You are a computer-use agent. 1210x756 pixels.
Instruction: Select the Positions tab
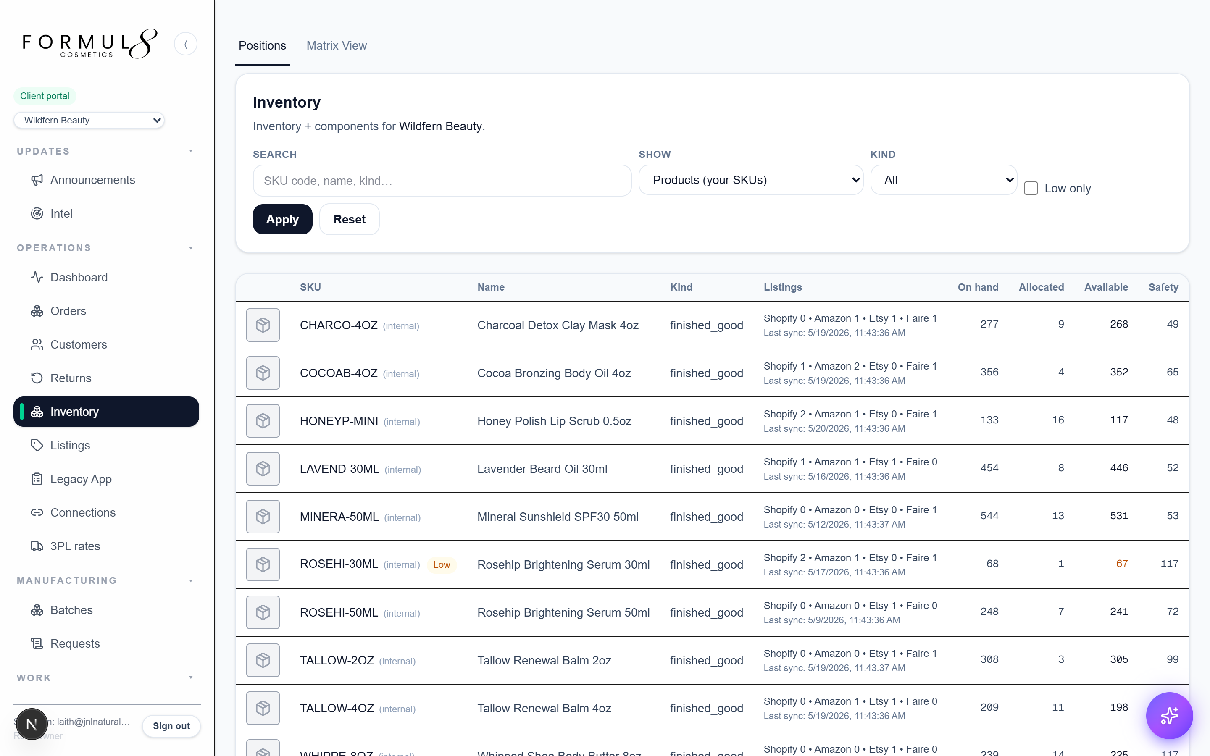click(263, 45)
